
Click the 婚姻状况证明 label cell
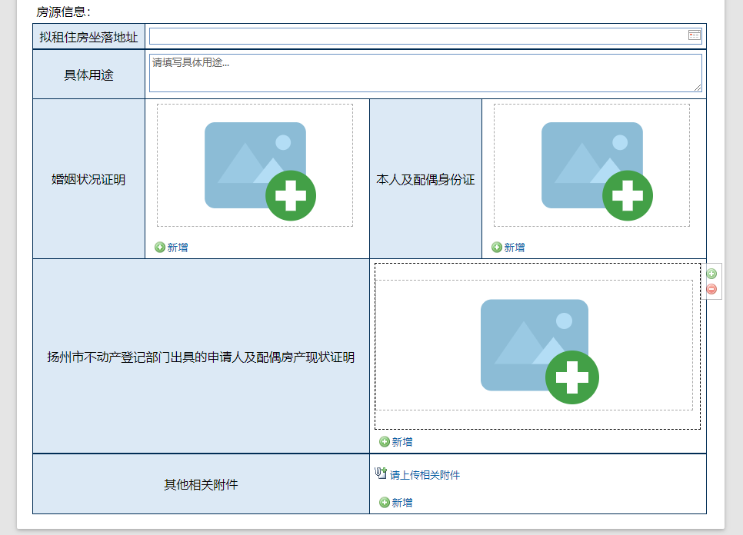pos(88,179)
